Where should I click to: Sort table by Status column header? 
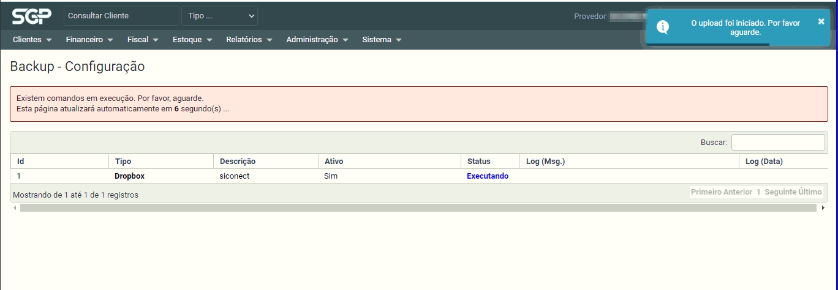point(478,162)
